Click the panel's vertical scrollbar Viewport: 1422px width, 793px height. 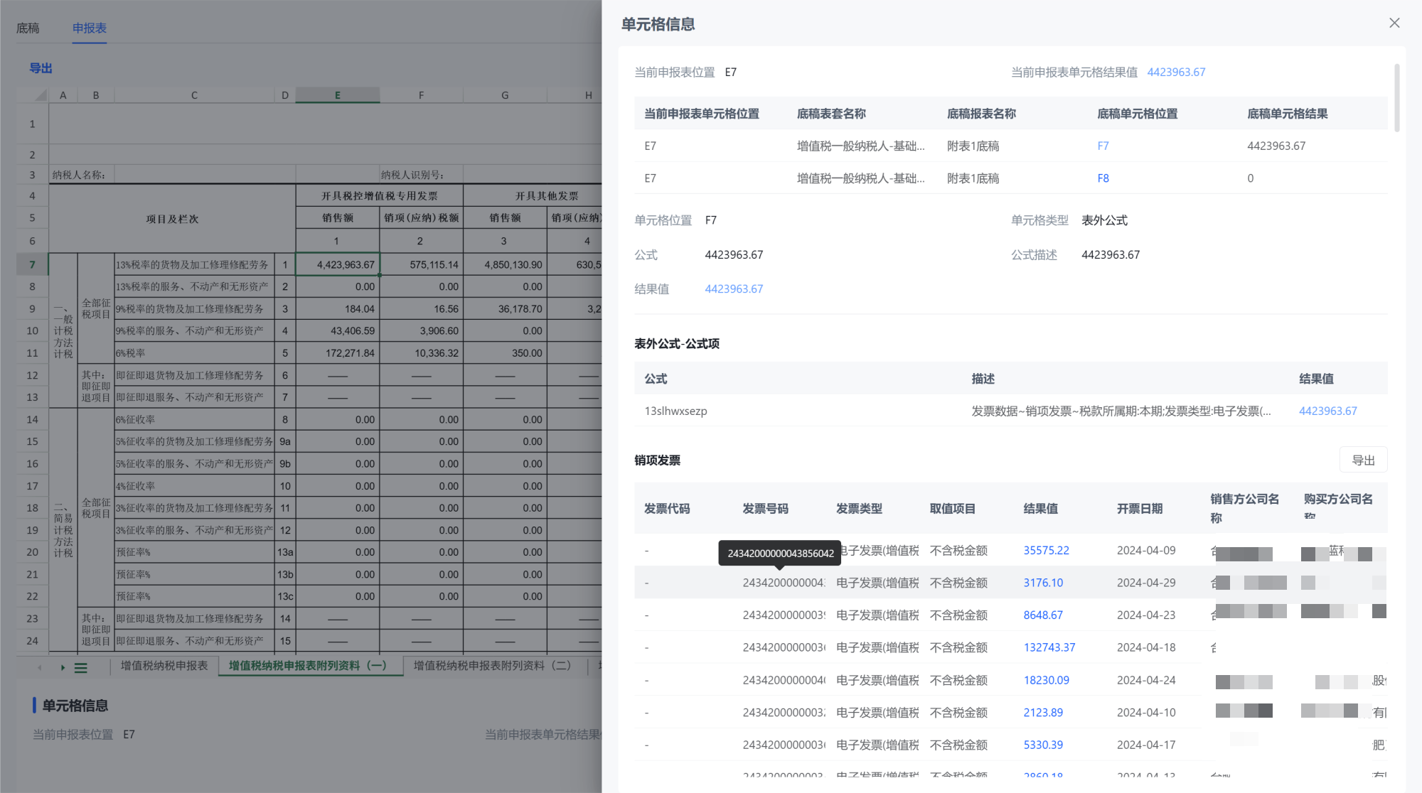1396,97
